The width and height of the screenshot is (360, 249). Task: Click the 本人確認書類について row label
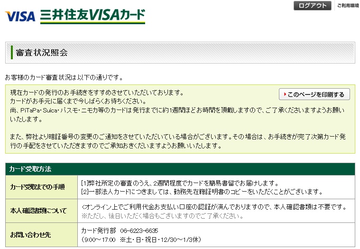38,211
